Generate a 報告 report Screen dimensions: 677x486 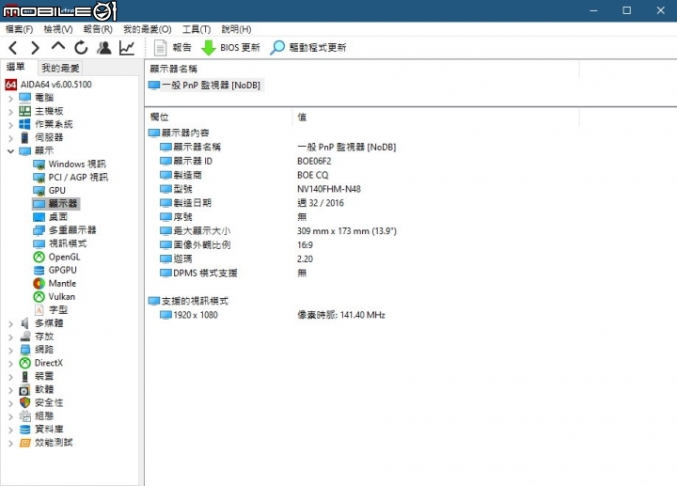[x=172, y=48]
